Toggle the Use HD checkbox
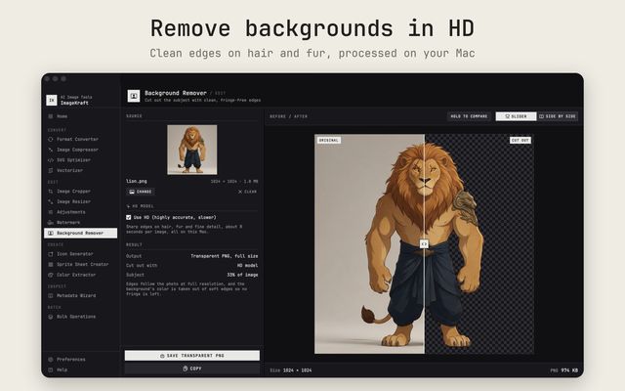The image size is (625, 391). (x=128, y=217)
